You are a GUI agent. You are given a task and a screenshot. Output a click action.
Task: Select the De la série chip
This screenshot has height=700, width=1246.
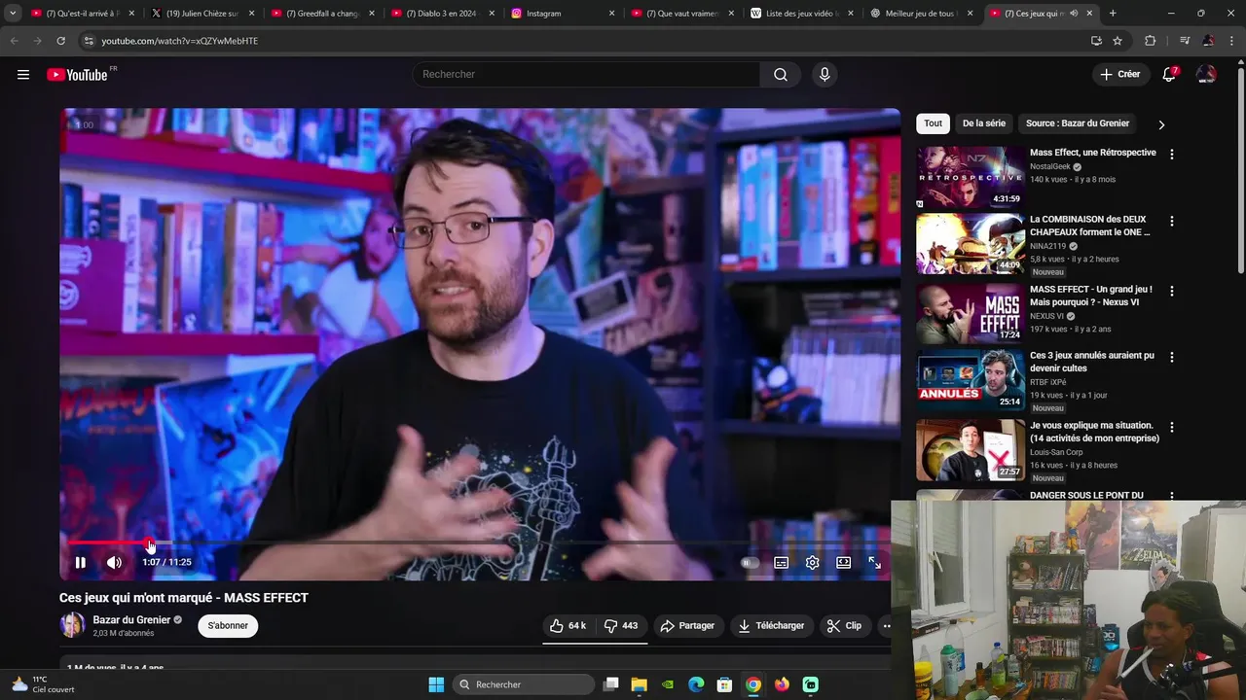coord(984,123)
